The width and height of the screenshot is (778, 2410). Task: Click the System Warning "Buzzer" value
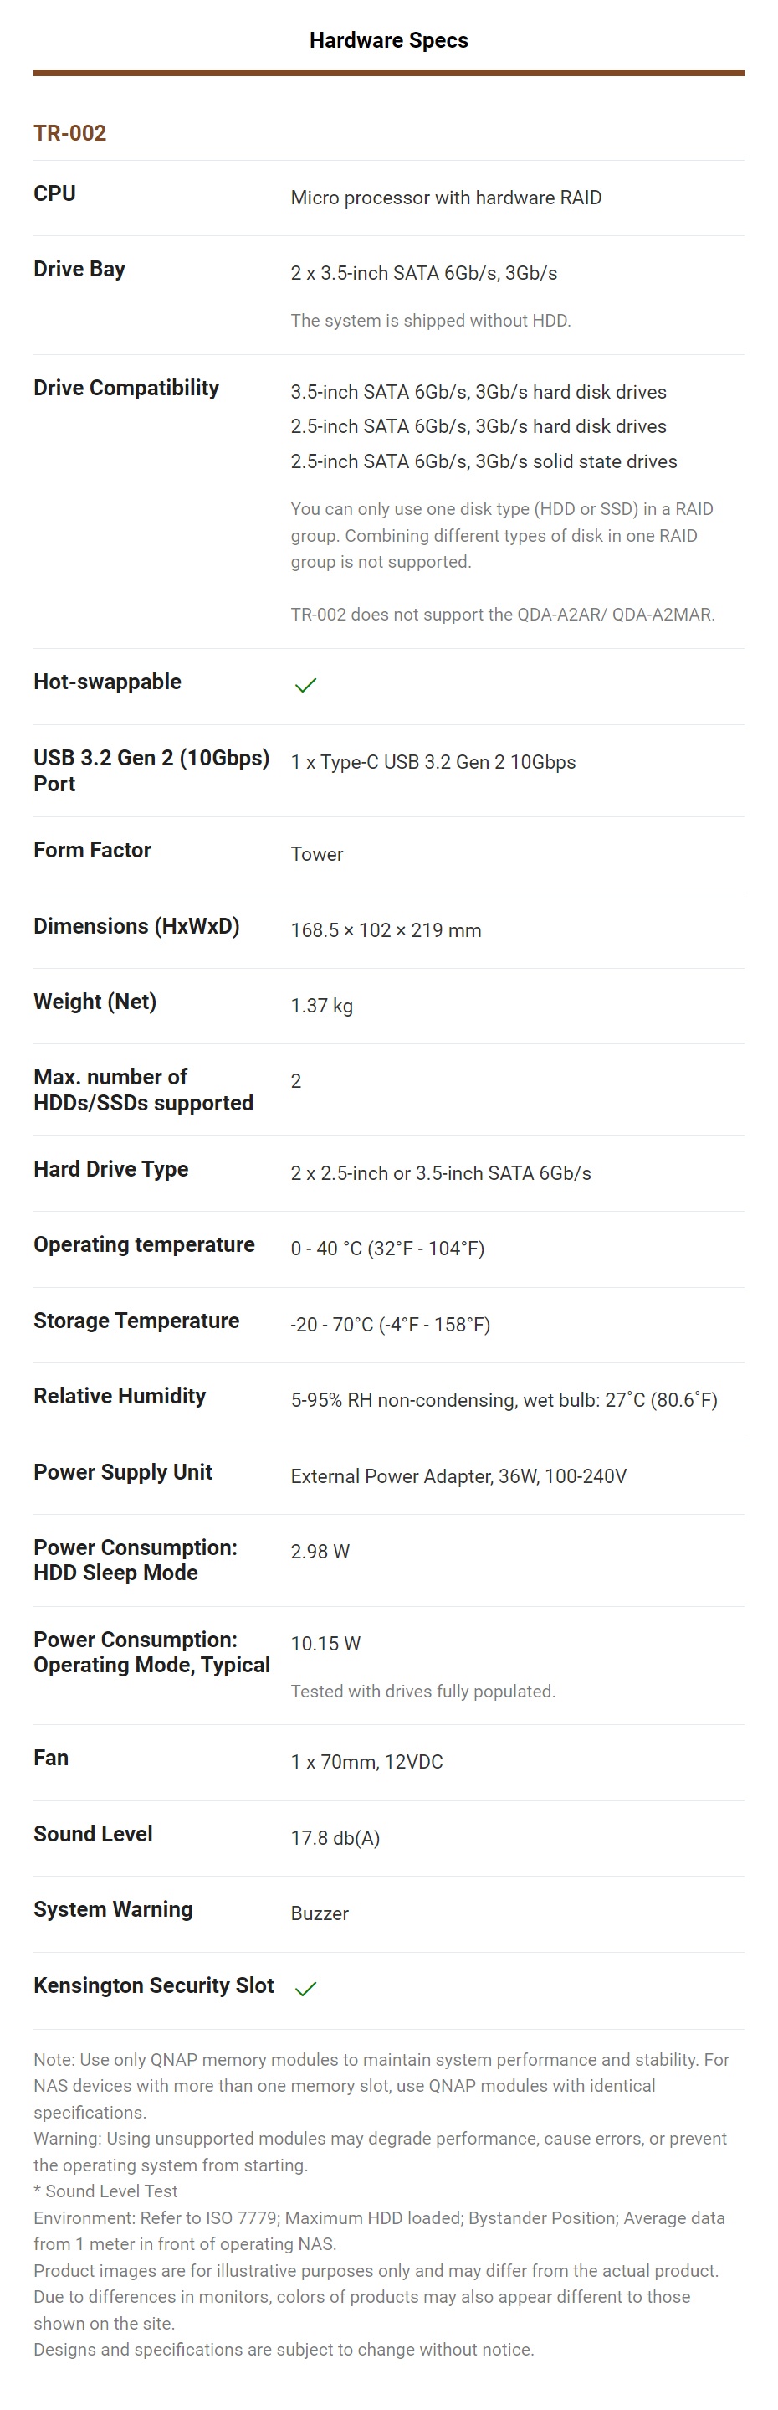point(319,1914)
